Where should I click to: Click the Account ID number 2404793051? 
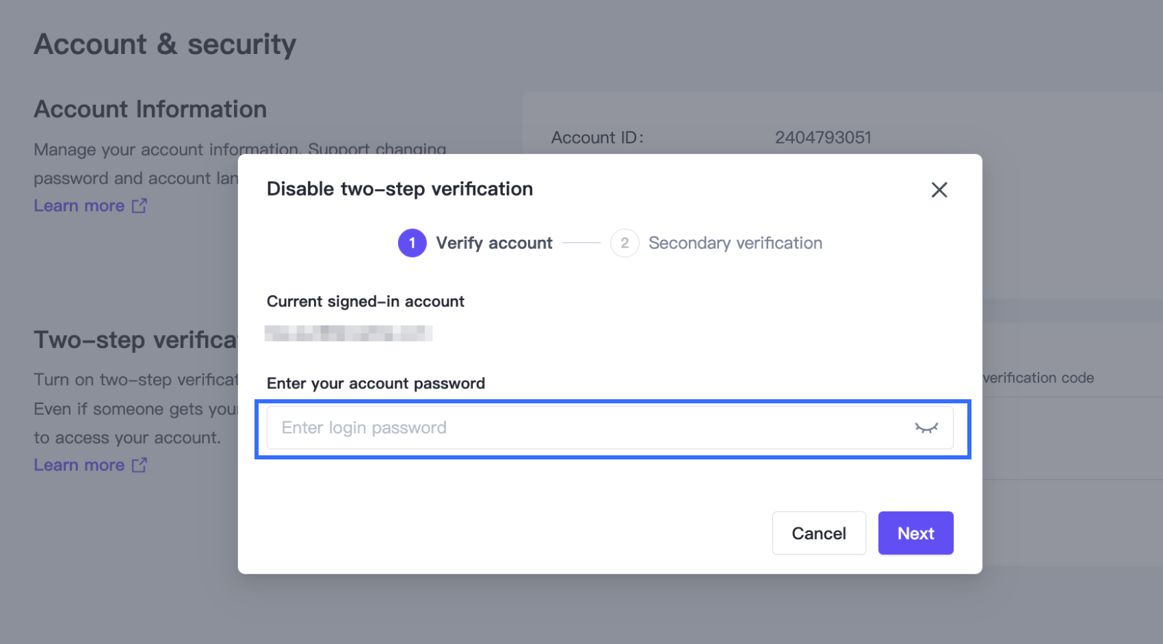(x=822, y=138)
